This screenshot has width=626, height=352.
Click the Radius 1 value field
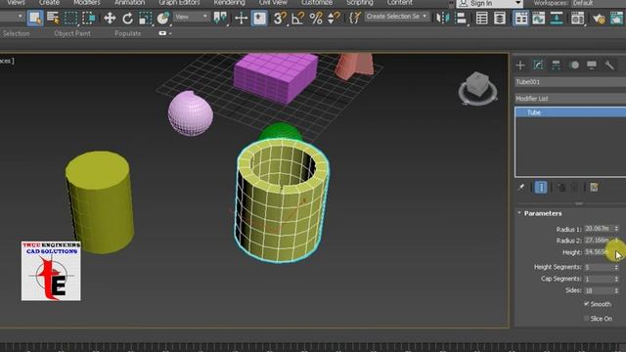pos(598,229)
